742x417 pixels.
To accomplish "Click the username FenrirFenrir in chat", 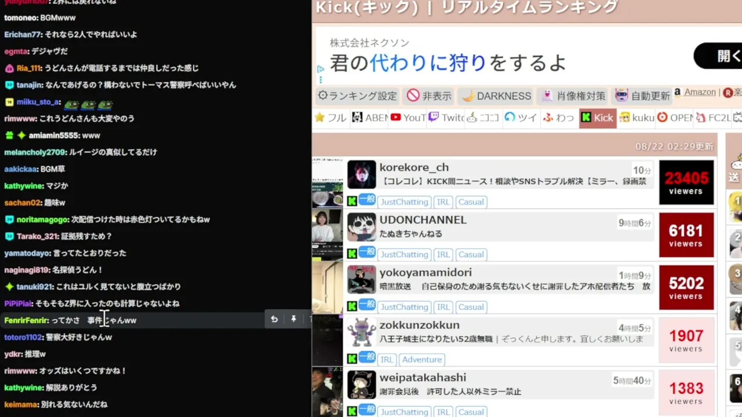I will pyautogui.click(x=26, y=320).
